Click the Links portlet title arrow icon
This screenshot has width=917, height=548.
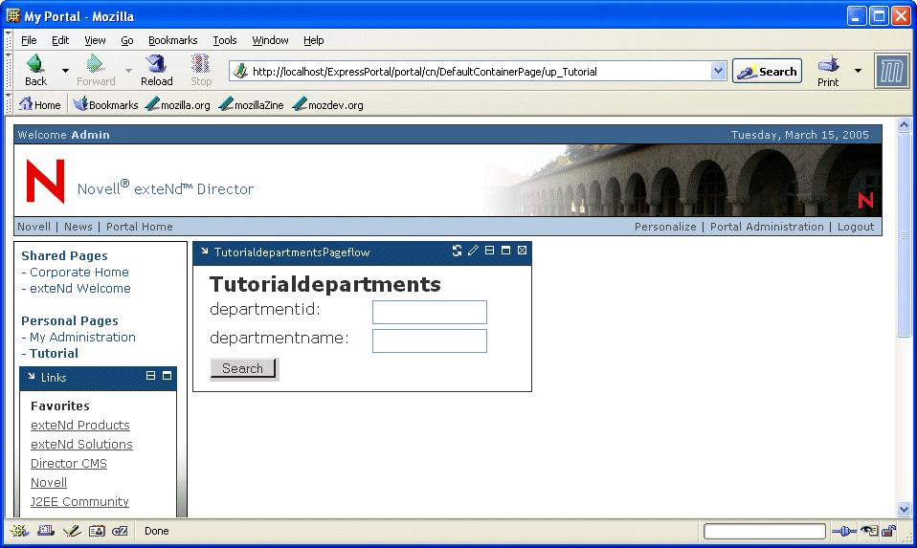point(32,376)
